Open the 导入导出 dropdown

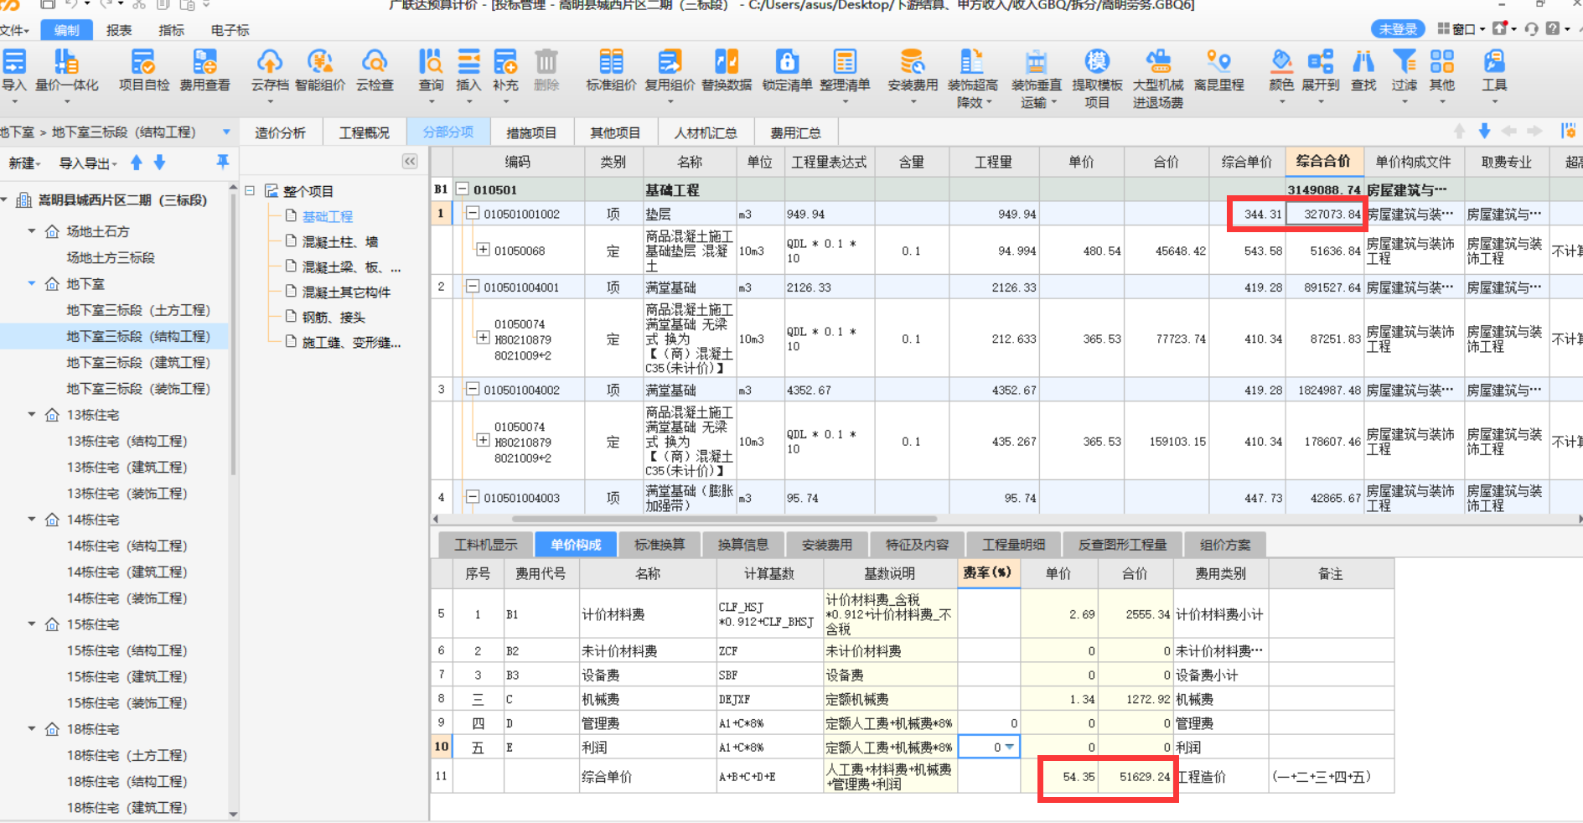pyautogui.click(x=88, y=163)
